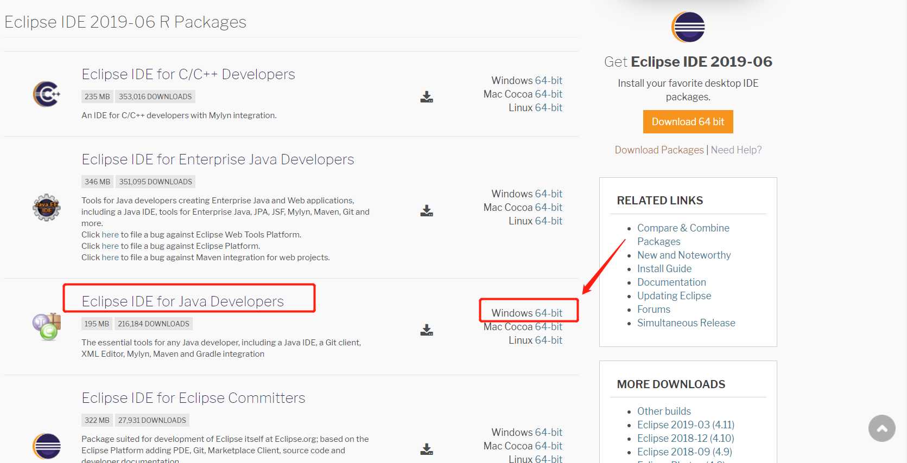Click the Eclipse Committers package logo icon
Screen dimensions: 907x463
tap(47, 446)
